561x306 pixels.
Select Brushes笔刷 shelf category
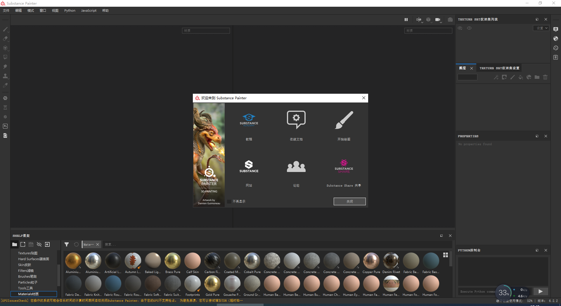point(27,277)
